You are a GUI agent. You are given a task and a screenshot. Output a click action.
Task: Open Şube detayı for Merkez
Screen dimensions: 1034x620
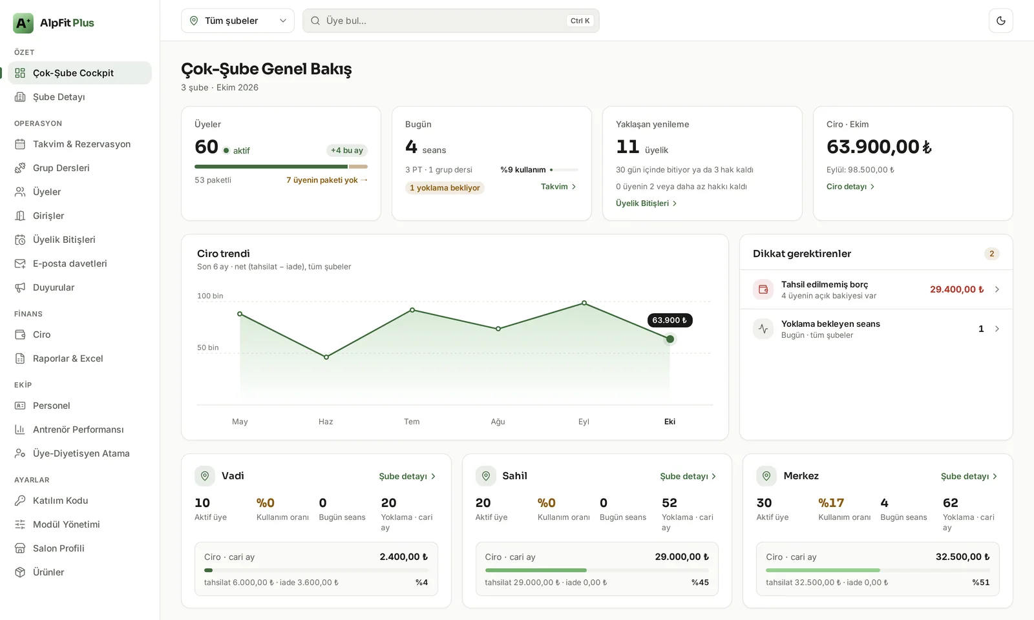coord(969,477)
